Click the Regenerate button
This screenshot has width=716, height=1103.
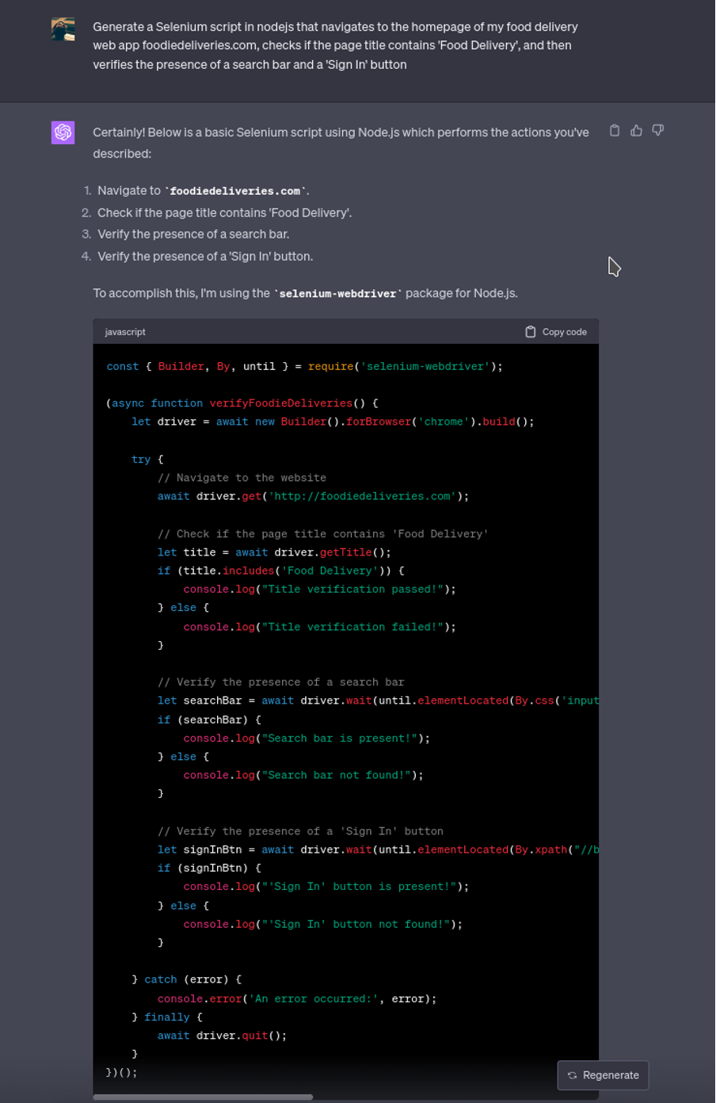604,1075
